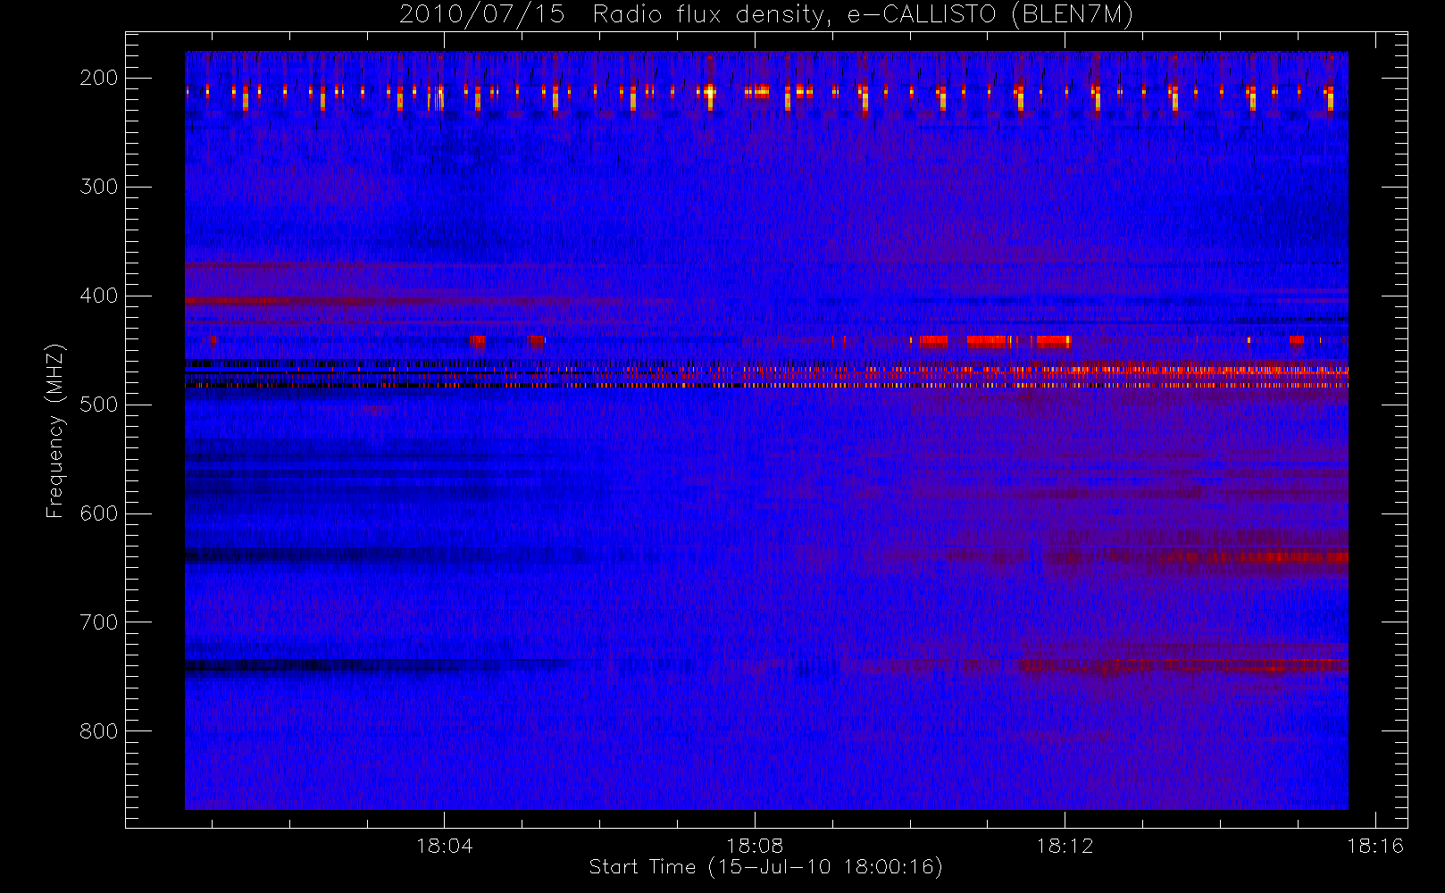1445x893 pixels.
Task: Click the 600 frequency tick label
Action: [x=99, y=513]
